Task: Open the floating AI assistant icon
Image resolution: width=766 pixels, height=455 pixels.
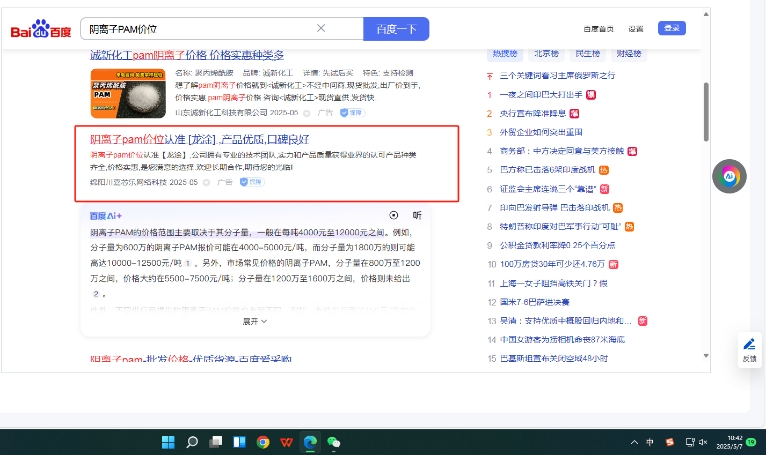Action: coord(729,176)
